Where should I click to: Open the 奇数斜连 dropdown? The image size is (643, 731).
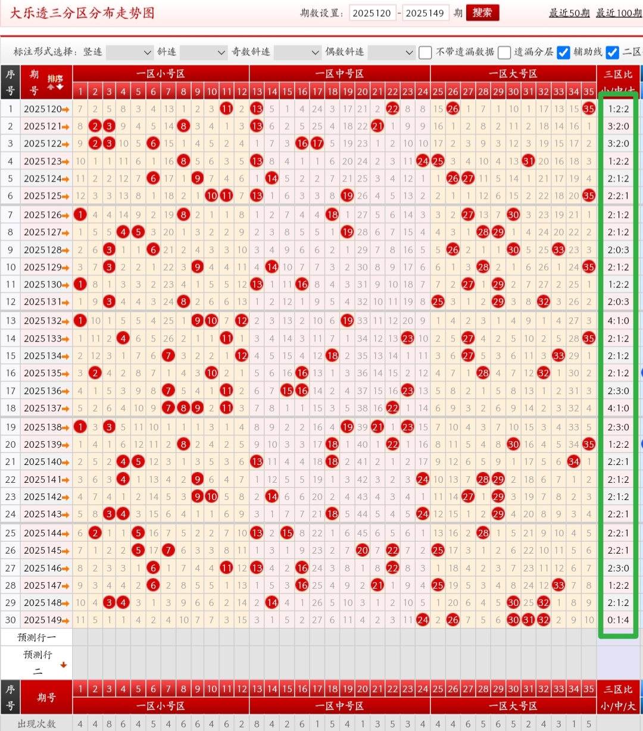[298, 52]
